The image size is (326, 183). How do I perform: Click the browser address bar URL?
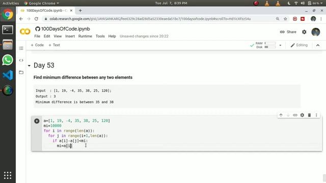point(150,19)
